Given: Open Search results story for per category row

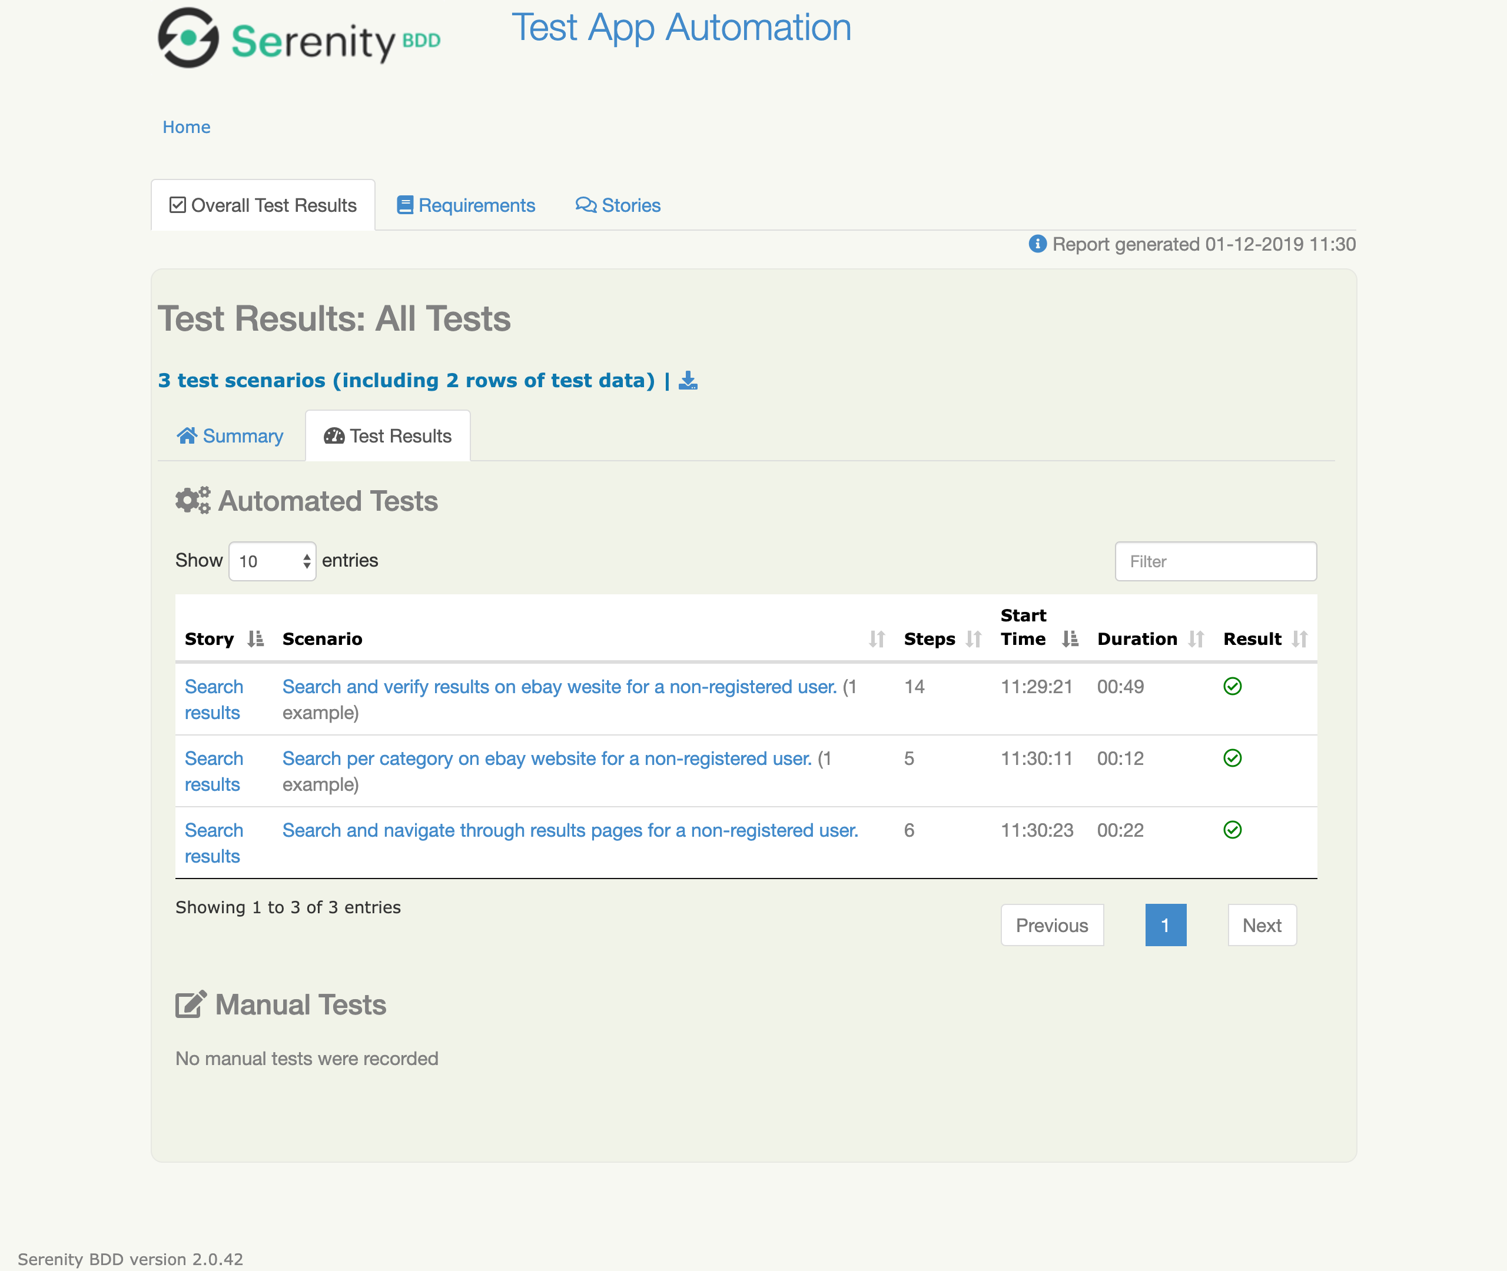Looking at the screenshot, I should 214,771.
